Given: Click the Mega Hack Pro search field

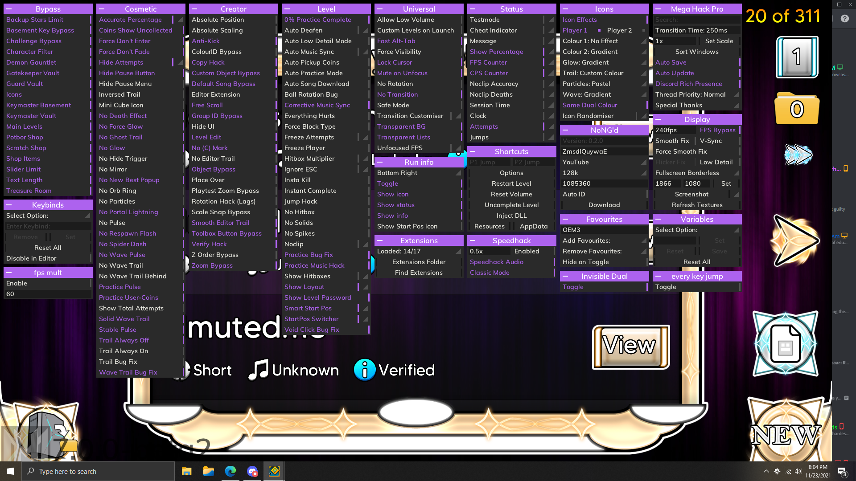Looking at the screenshot, I should coord(696,20).
